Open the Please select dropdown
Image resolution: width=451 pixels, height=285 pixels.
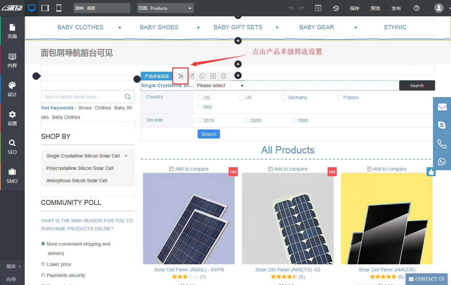(x=220, y=85)
